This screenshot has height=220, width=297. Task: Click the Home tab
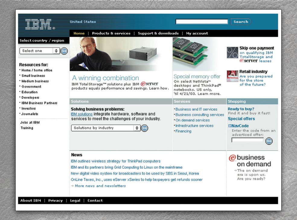[x=79, y=33]
